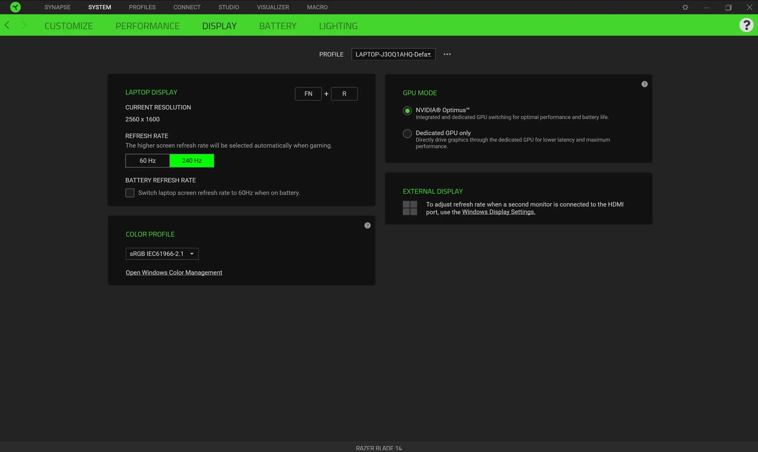Restore down the Synapse window
Image resolution: width=758 pixels, height=452 pixels.
tap(728, 7)
